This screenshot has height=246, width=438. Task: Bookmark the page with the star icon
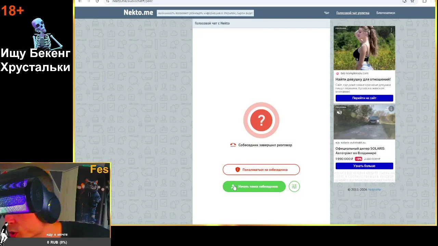412,1
